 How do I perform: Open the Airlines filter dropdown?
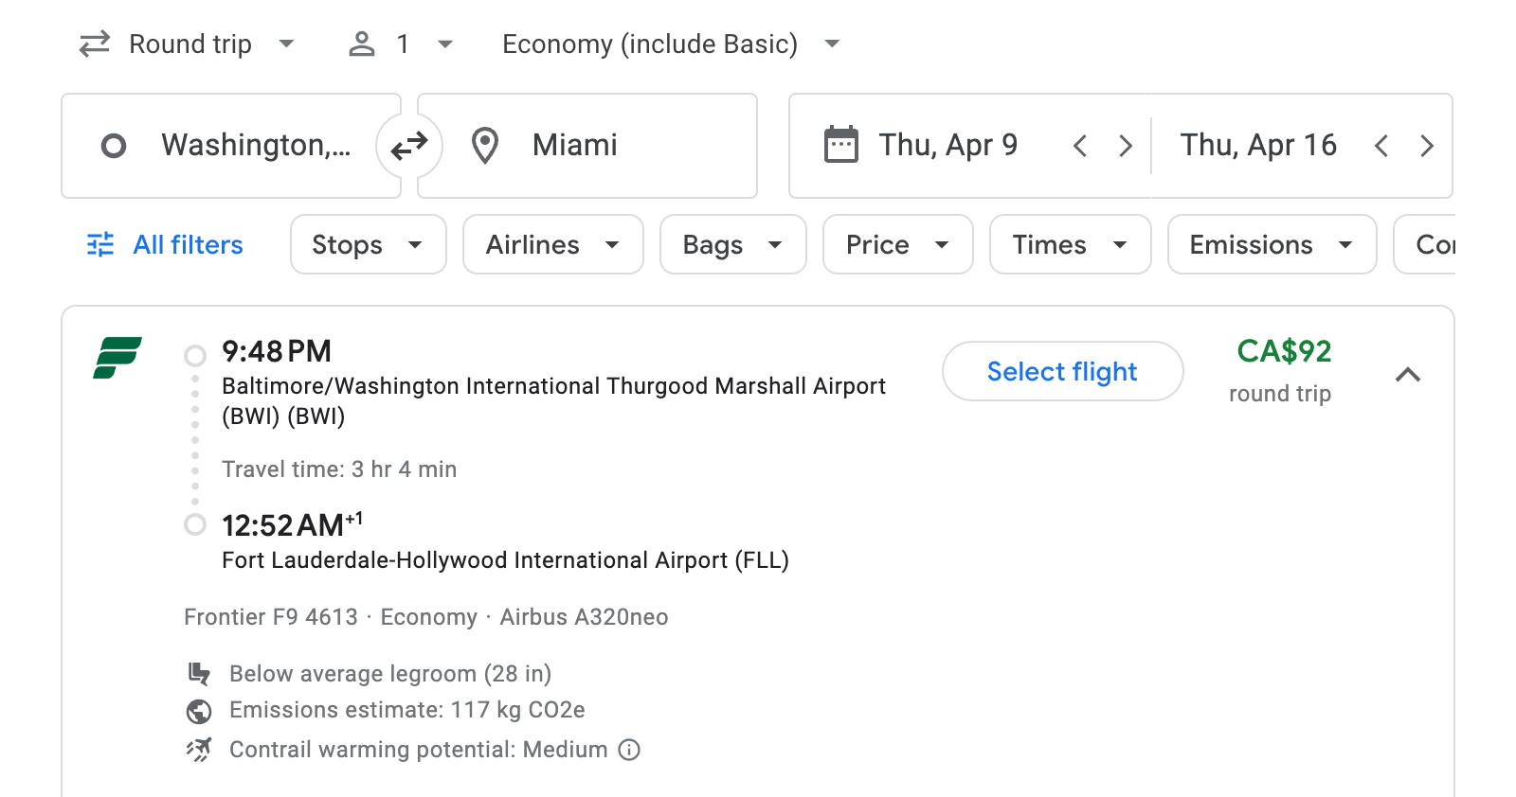tap(552, 244)
